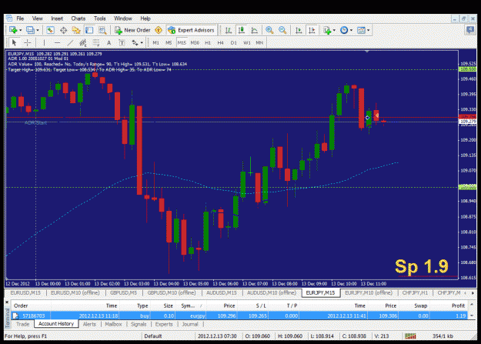
Task: Zoom in on the chart
Action: tap(269, 30)
